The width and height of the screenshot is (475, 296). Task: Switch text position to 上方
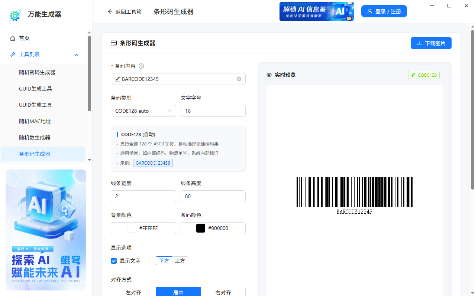180,261
